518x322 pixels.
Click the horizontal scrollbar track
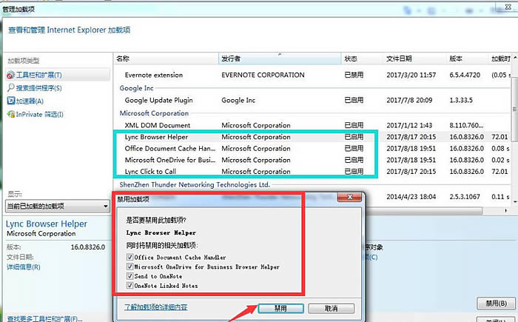coord(492,210)
